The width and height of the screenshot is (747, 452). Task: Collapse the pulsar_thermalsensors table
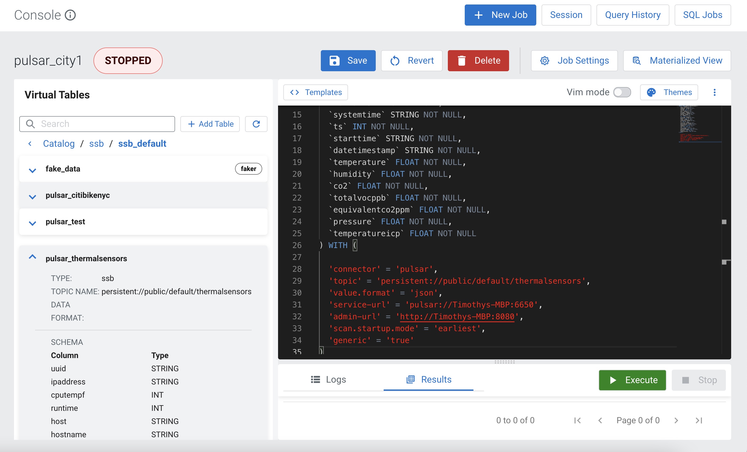point(32,257)
